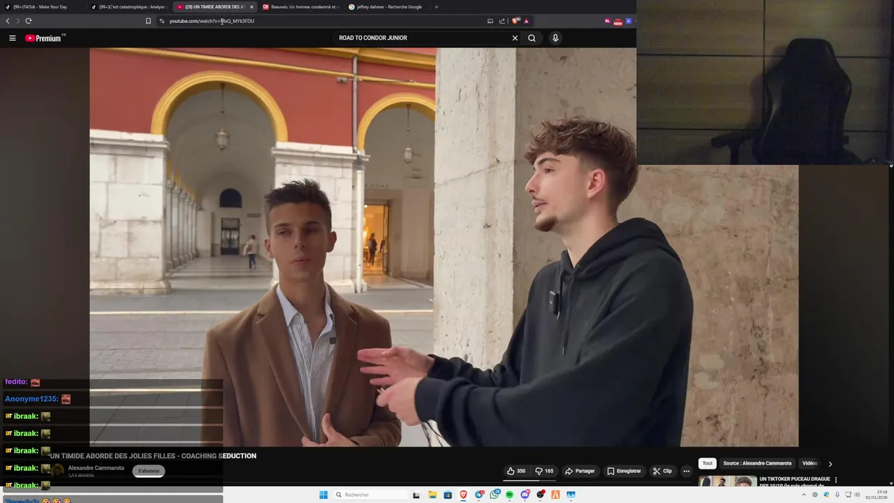Open Spotify from the taskbar
The width and height of the screenshot is (894, 503).
[509, 495]
